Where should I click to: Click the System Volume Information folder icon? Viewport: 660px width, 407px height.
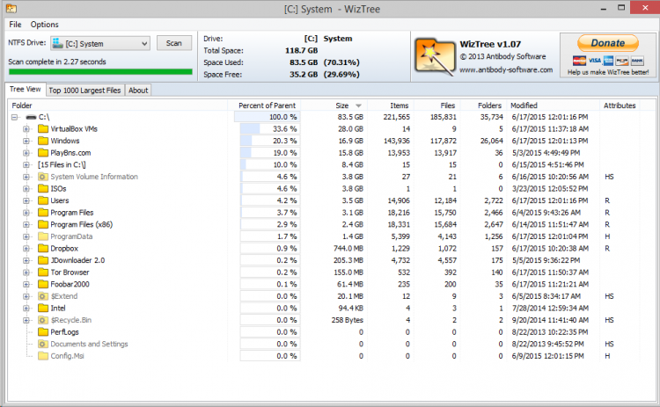click(x=42, y=177)
